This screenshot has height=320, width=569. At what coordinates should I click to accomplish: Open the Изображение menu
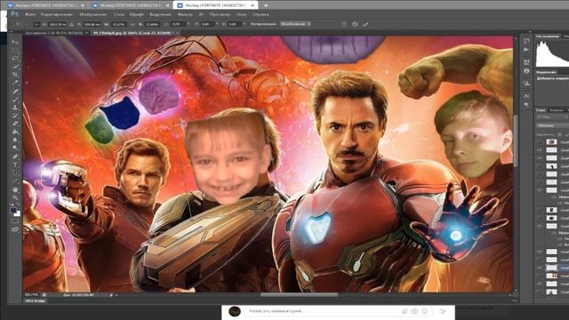[92, 14]
